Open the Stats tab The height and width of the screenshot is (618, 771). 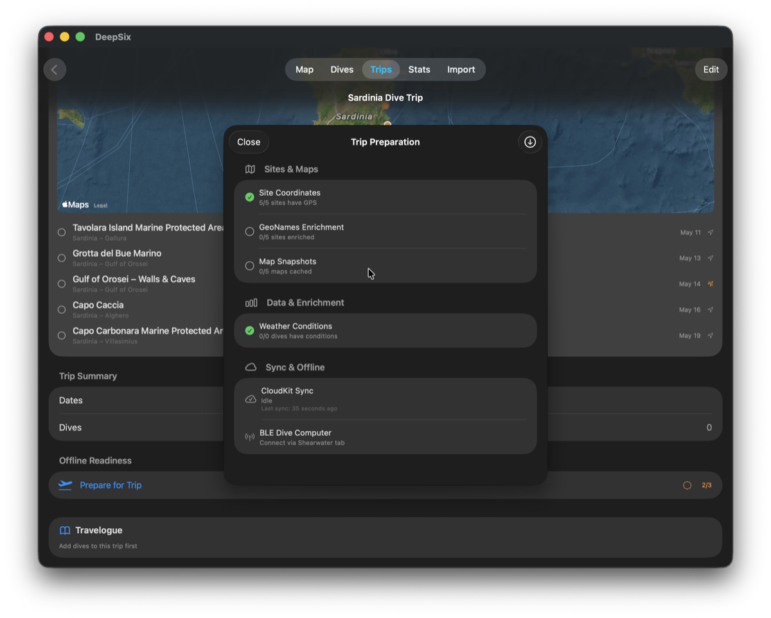[419, 69]
